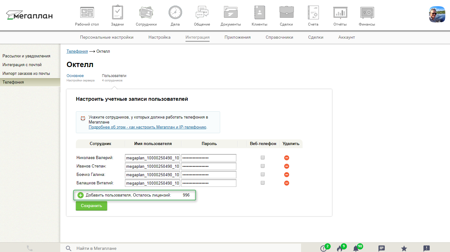The width and height of the screenshot is (450, 252).
Task: Open Персональные настройки menu item
Action: pos(107,37)
